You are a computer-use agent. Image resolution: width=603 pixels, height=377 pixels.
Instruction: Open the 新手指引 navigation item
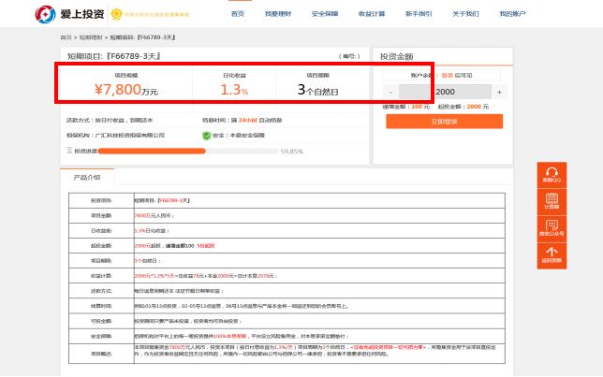(x=419, y=14)
